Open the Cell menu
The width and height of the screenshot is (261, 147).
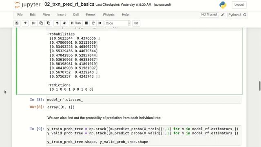[76, 15]
